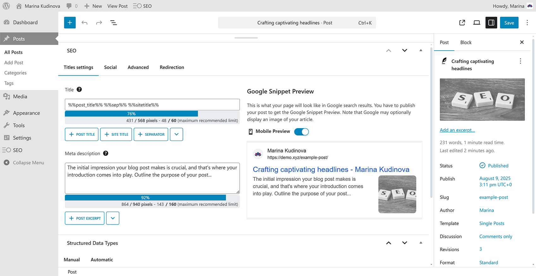Open SEO in the admin bar
Viewport: 536px width, 276px height.
[x=142, y=6]
